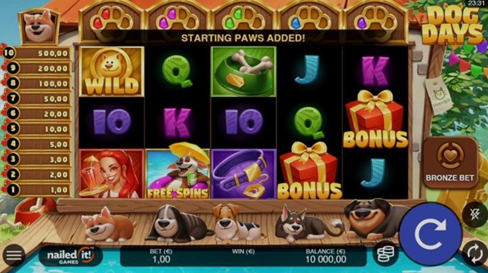Activate the Bronze Bet feature
The height and width of the screenshot is (273, 488).
click(x=450, y=163)
